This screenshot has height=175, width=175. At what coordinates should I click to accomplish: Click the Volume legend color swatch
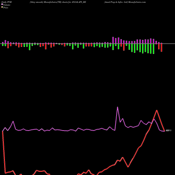point(2,4)
